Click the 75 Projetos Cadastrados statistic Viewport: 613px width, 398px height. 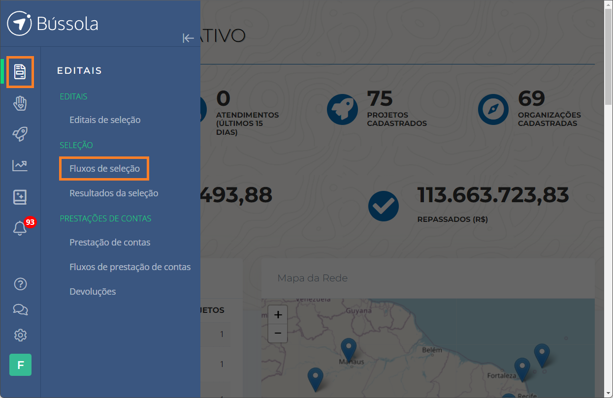[397, 108]
